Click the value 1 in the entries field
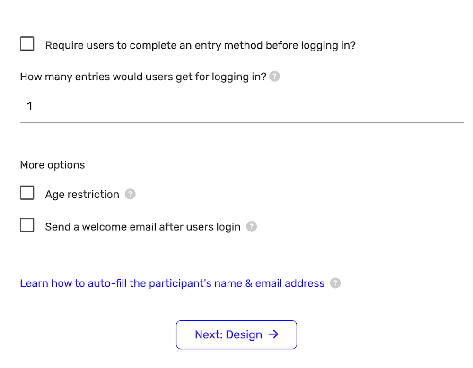The height and width of the screenshot is (368, 473). [29, 106]
